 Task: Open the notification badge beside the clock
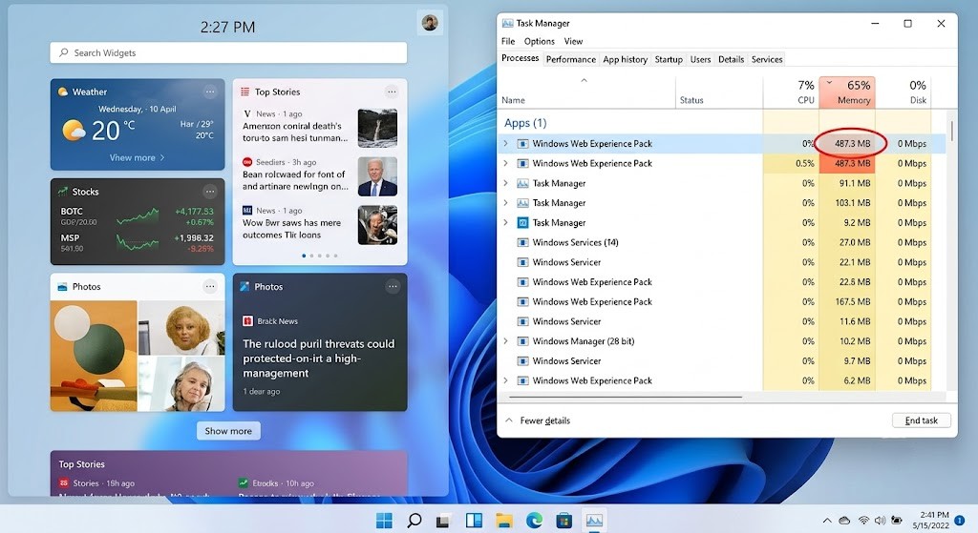coord(959,520)
